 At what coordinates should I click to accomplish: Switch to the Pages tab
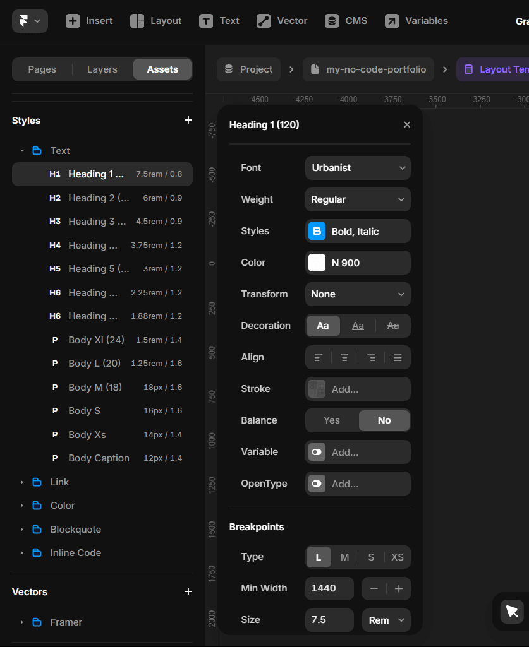pyautogui.click(x=42, y=69)
